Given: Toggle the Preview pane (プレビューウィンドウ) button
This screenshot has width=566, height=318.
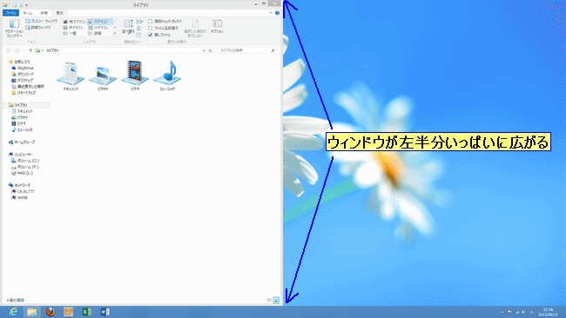Looking at the screenshot, I should tap(42, 21).
